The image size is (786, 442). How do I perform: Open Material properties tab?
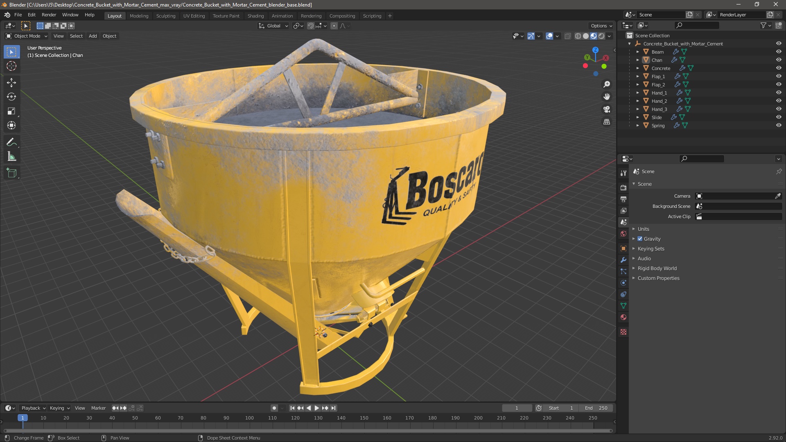623,317
